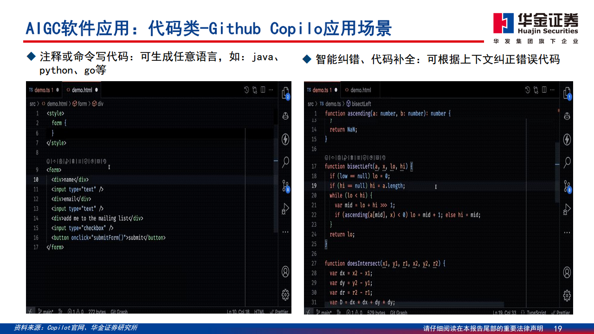Switch to demo.ts tab in form editor window
The height and width of the screenshot is (334, 594).
(44, 90)
